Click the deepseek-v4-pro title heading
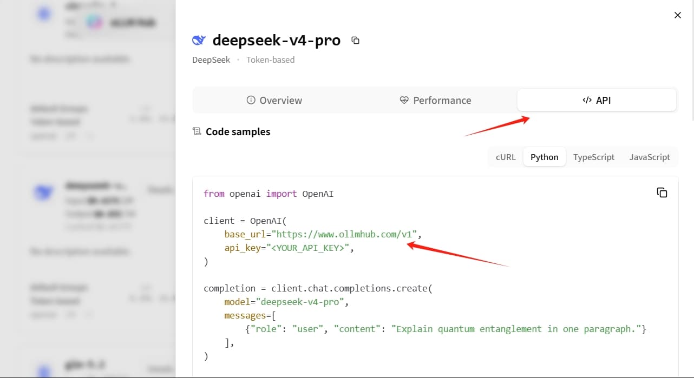Viewport: 694px width, 378px height. (276, 40)
